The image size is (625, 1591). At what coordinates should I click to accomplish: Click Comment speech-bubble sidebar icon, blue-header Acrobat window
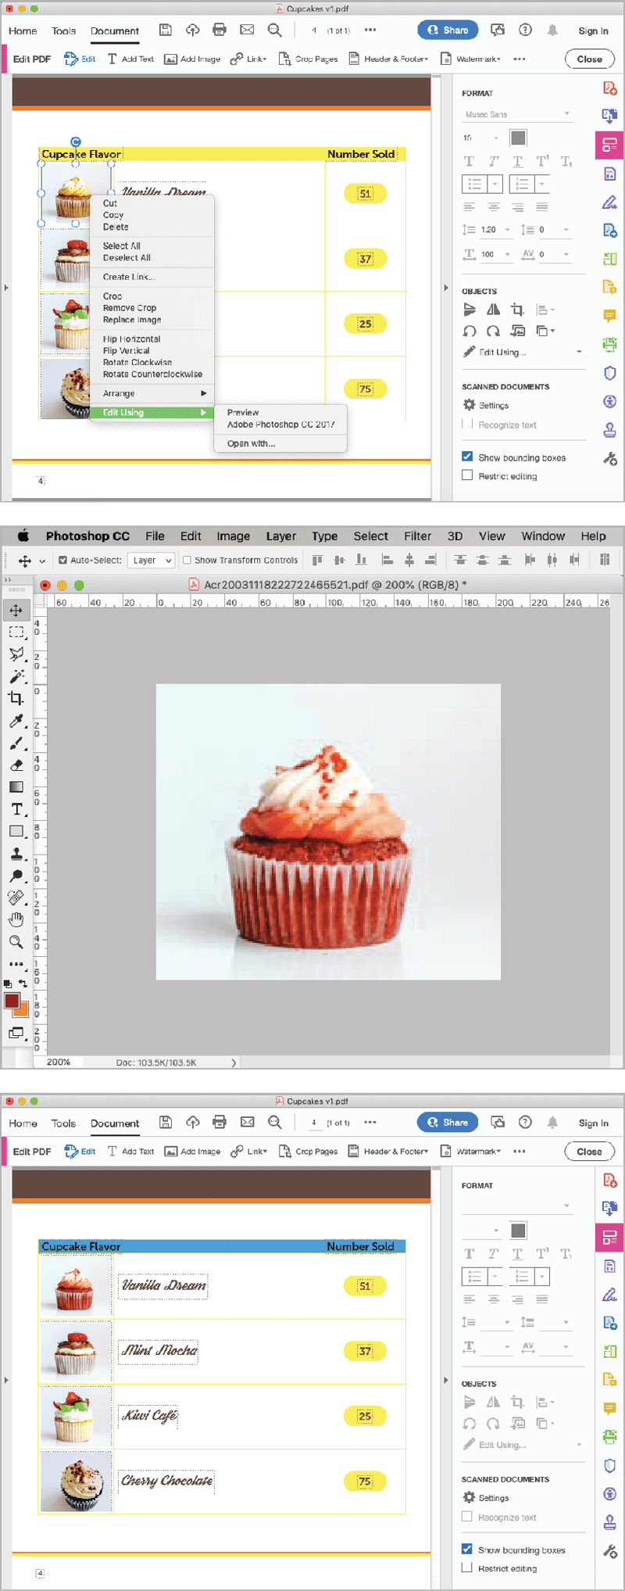tap(609, 1408)
